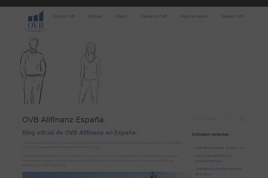Image resolution: width=268 pixels, height=178 pixels.
Task: Click the OVB Allfinanz España. heading
Action: pos(64,120)
